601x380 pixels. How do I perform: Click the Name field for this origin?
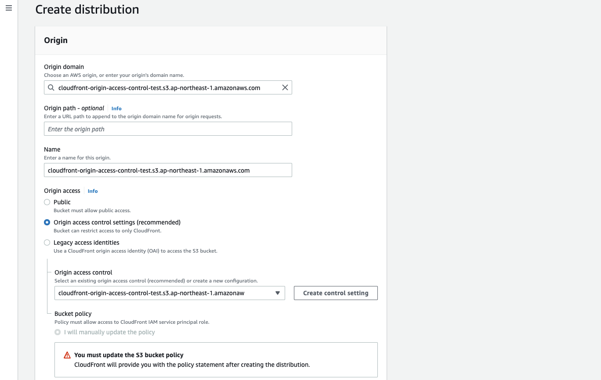tap(168, 170)
